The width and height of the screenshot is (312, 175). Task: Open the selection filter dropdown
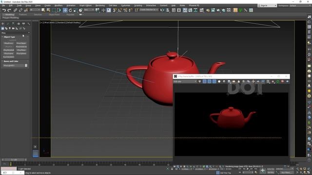(35, 10)
